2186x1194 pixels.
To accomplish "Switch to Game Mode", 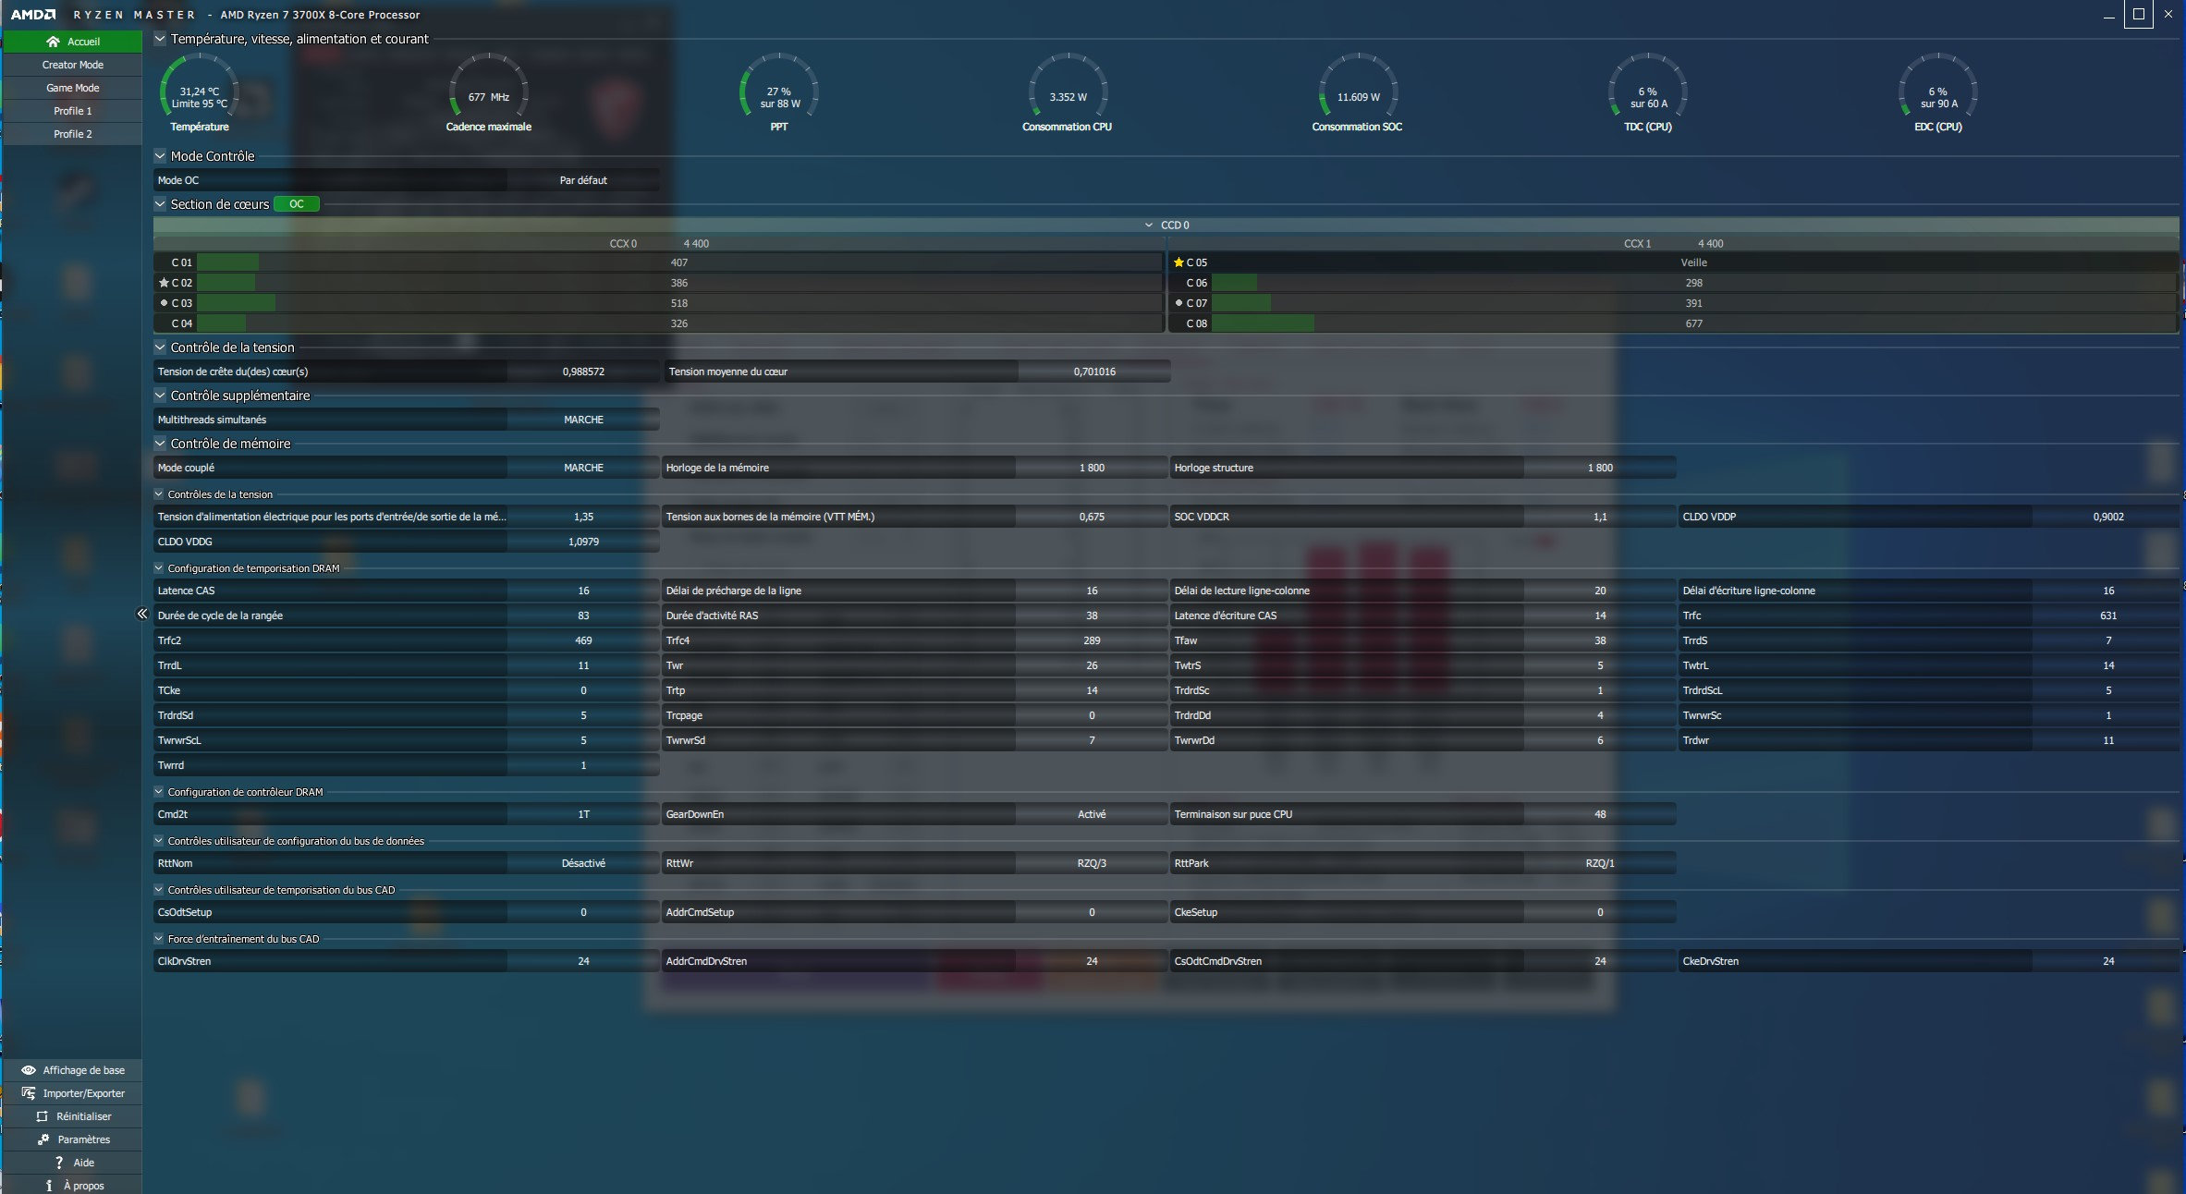I will click(x=73, y=88).
